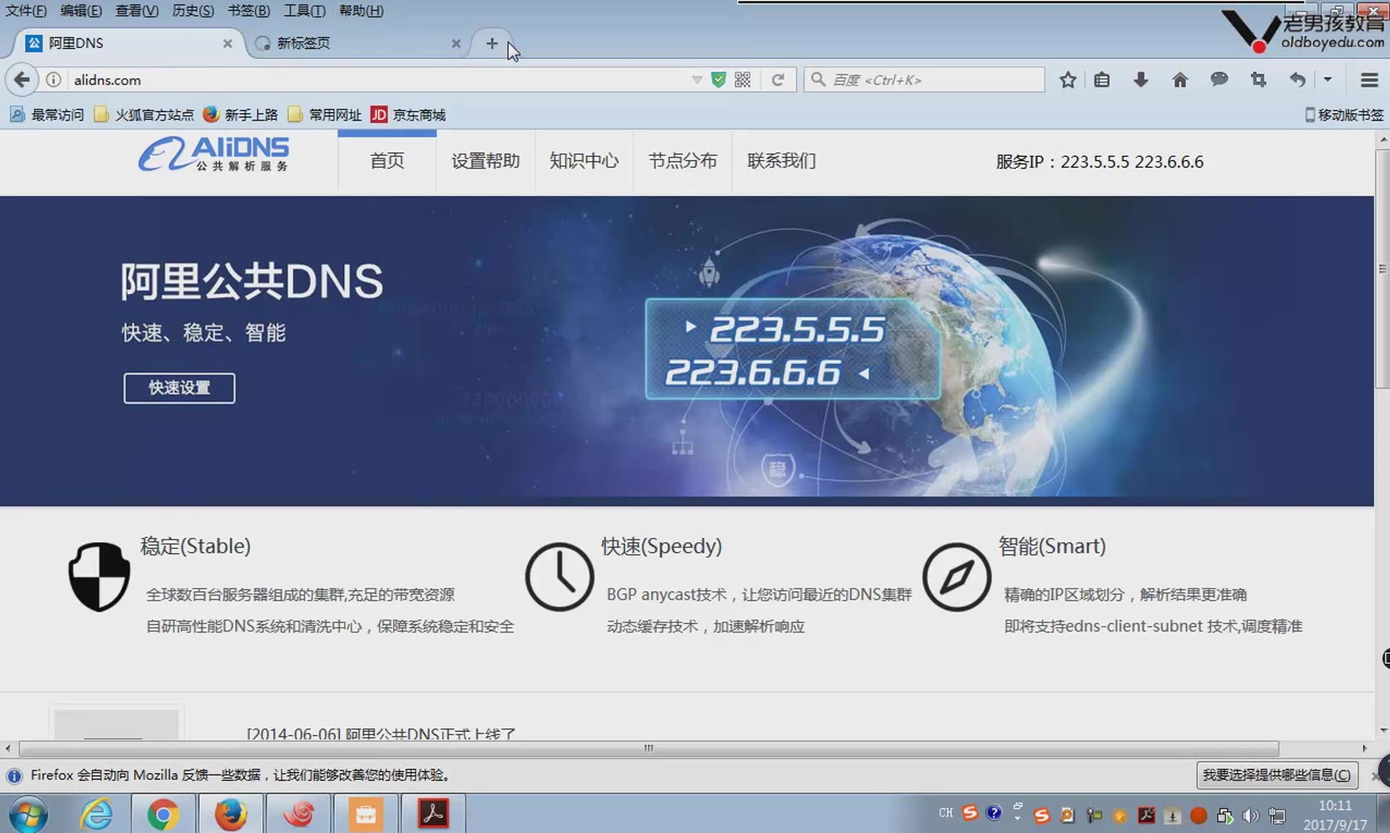Open 编辑(E) menu
The image size is (1390, 833).
tap(81, 10)
